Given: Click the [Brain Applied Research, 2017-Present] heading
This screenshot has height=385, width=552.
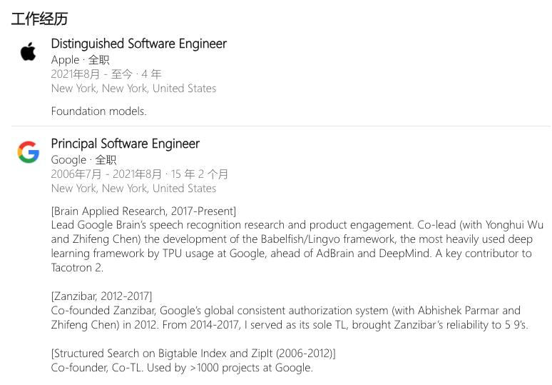Looking at the screenshot, I should pos(143,211).
